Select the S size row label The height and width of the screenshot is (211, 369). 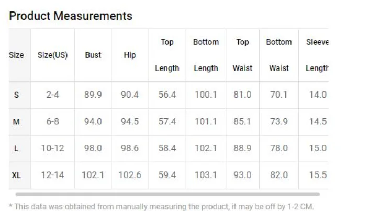pos(16,95)
